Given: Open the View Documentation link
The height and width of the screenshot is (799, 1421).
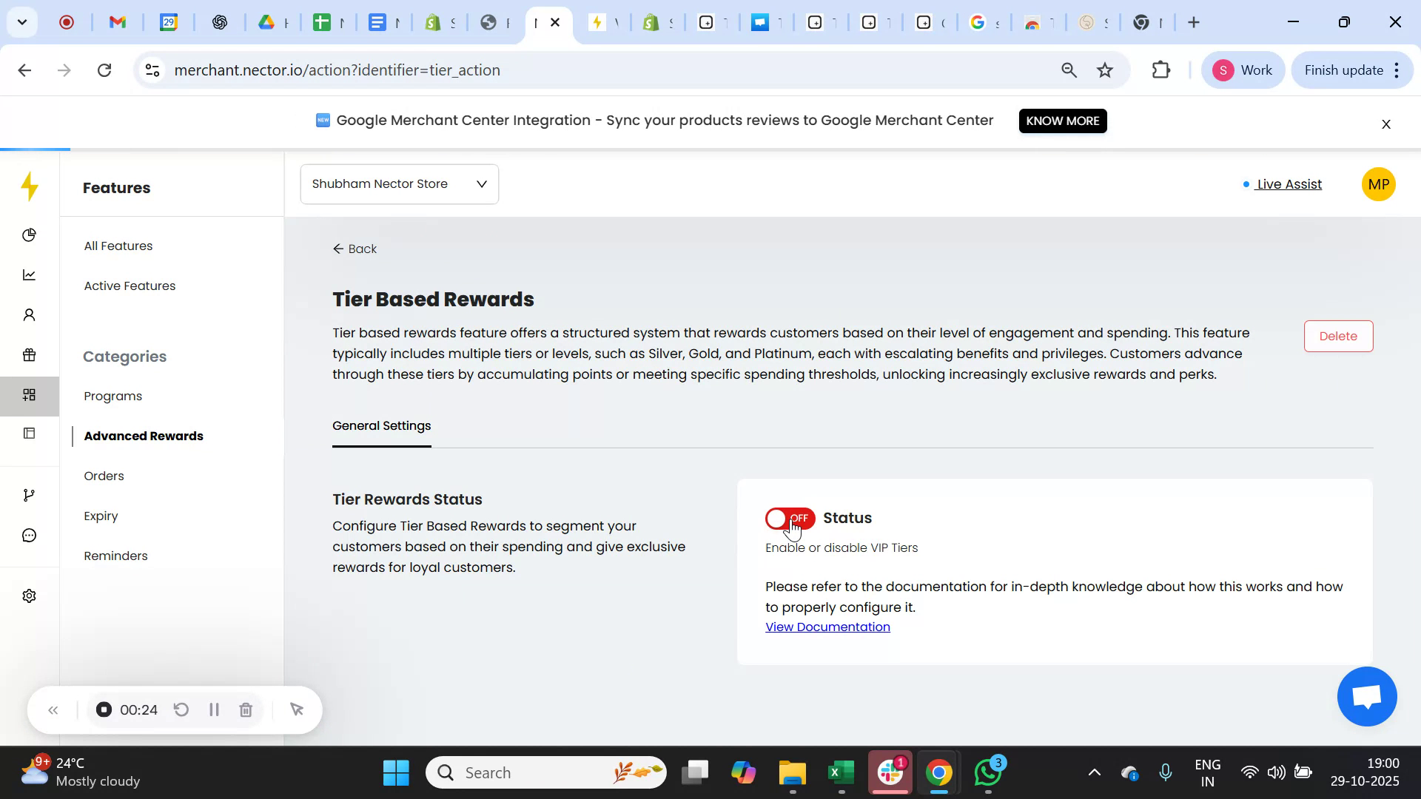Looking at the screenshot, I should pyautogui.click(x=827, y=627).
